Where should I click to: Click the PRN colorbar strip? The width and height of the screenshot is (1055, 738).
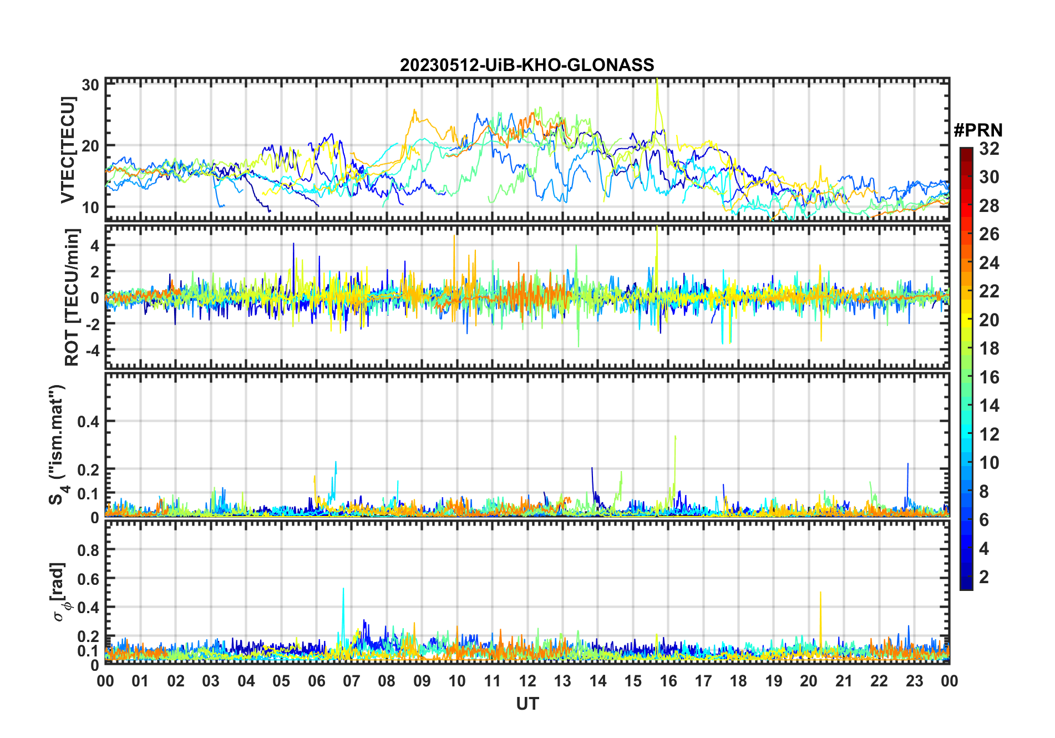(x=966, y=368)
